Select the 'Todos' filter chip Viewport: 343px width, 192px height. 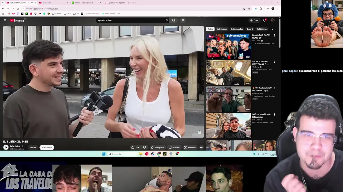(210, 29)
